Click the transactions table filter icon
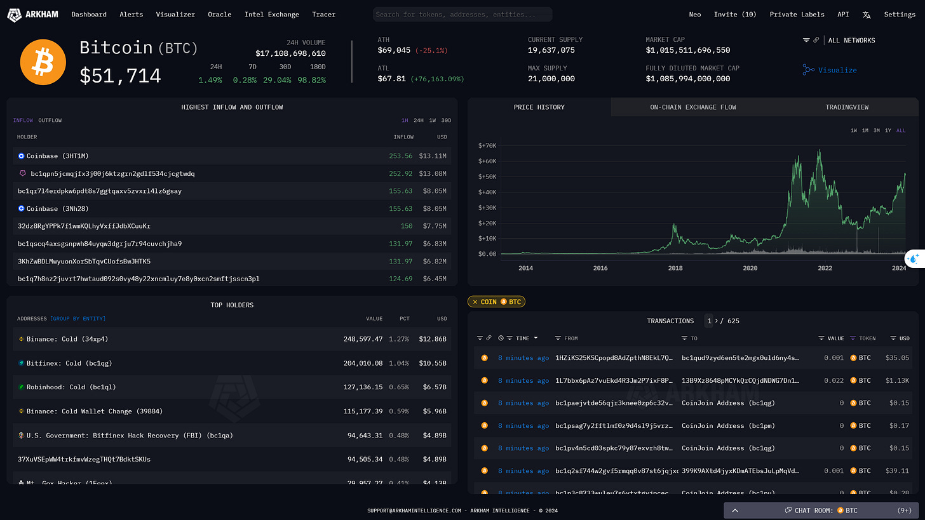This screenshot has height=520, width=925. pyautogui.click(x=480, y=338)
